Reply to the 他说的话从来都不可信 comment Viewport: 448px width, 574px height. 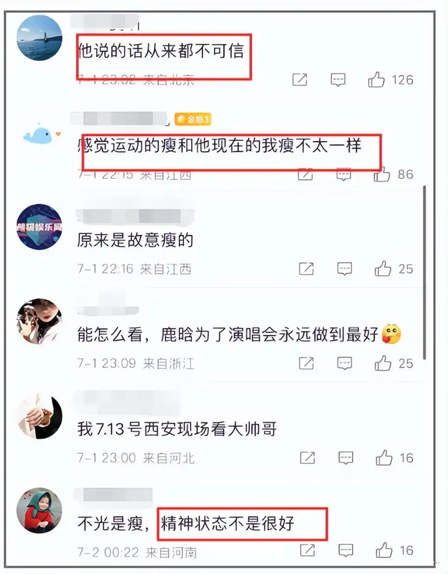(x=338, y=79)
